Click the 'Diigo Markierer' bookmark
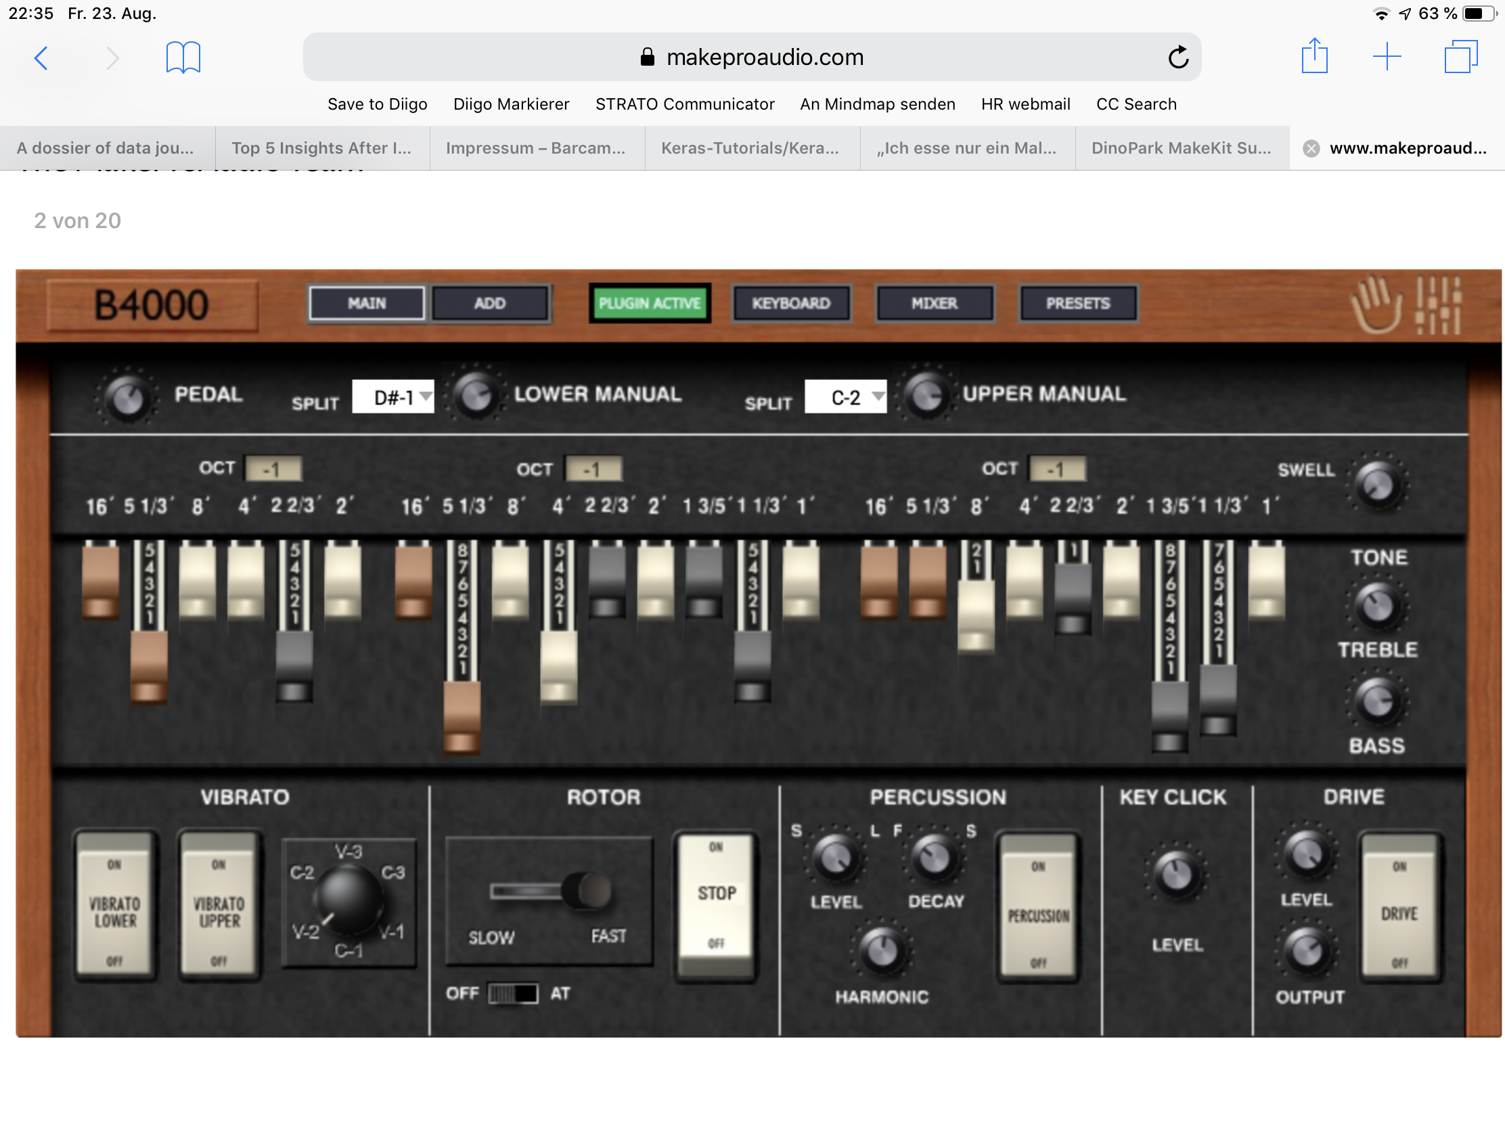The width and height of the screenshot is (1505, 1129). coord(512,104)
